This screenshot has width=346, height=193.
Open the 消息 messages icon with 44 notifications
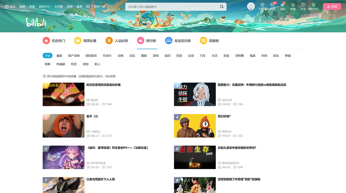272,6
